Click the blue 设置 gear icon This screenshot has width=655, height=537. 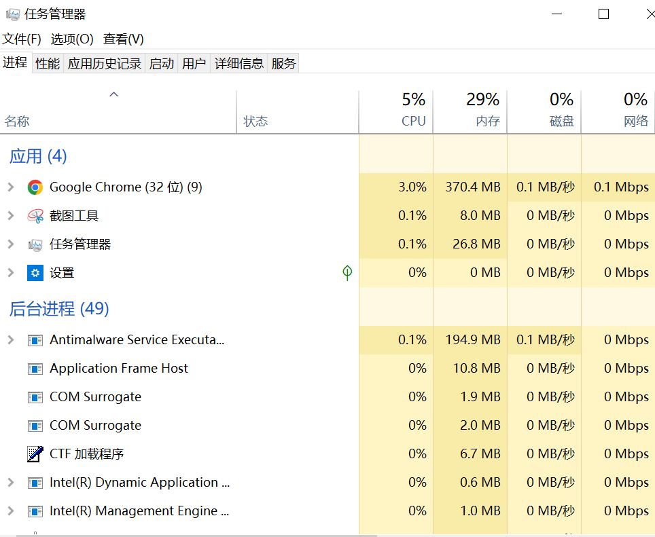[35, 273]
